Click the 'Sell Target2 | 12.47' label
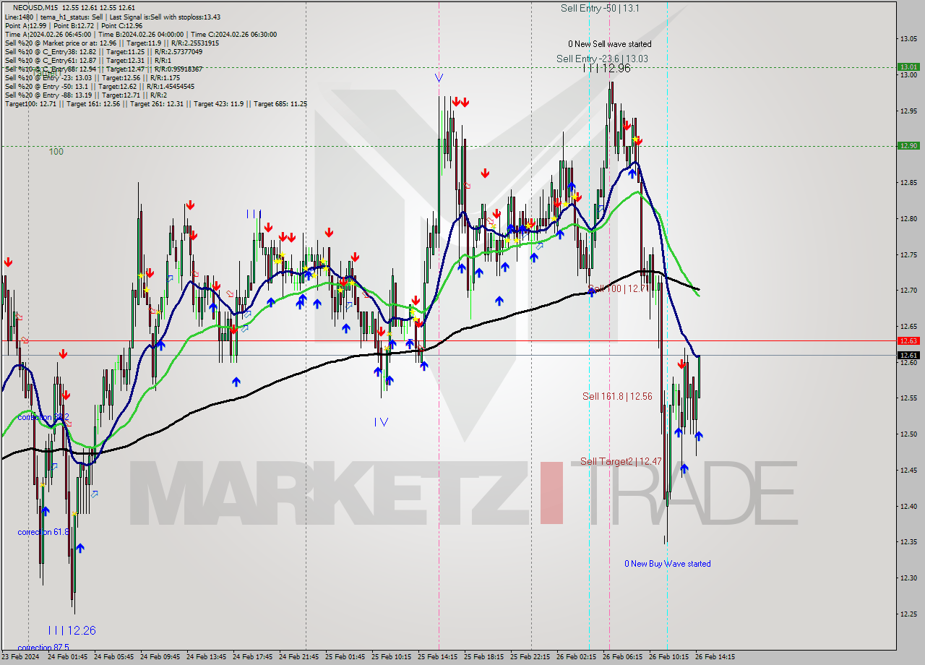925x665 pixels. 621,461
